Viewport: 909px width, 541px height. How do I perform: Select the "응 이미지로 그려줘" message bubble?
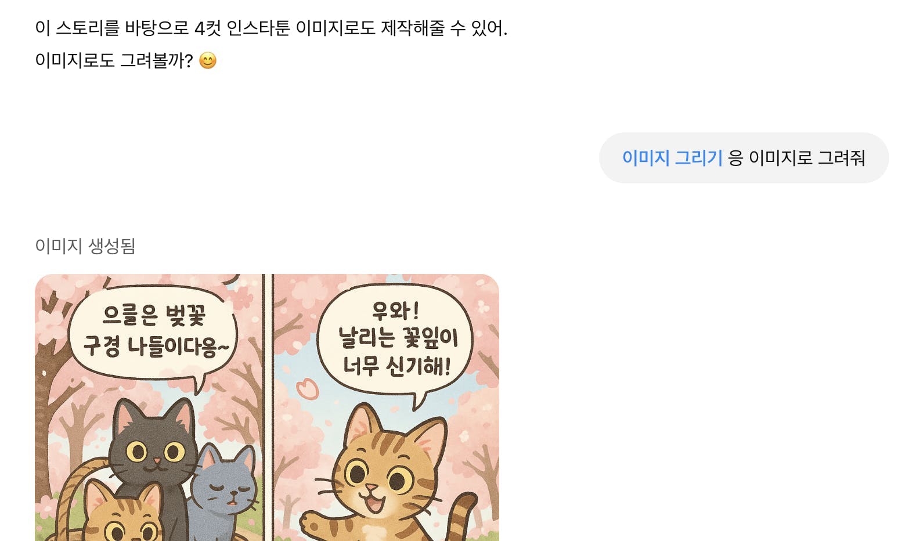[x=744, y=158]
